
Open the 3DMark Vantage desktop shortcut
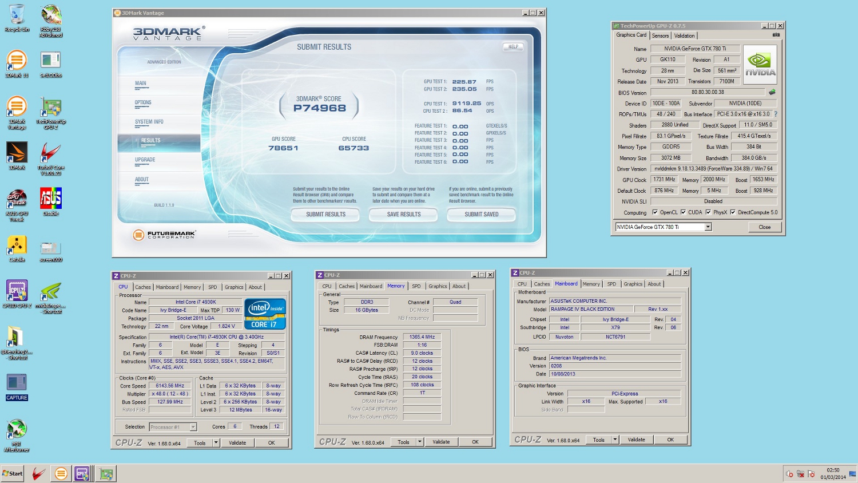click(x=17, y=113)
